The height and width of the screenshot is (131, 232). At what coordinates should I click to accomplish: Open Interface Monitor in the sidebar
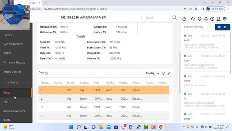(x=14, y=111)
